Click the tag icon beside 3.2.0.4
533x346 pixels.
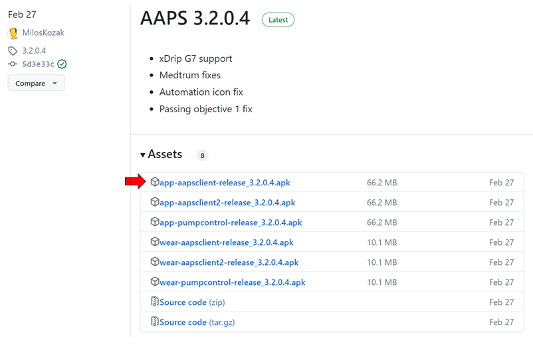[x=13, y=51]
